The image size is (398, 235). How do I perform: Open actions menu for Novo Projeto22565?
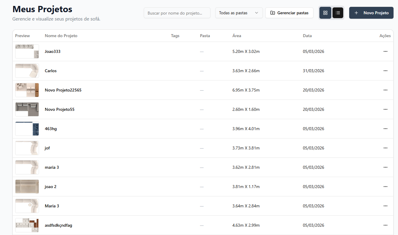click(x=385, y=90)
